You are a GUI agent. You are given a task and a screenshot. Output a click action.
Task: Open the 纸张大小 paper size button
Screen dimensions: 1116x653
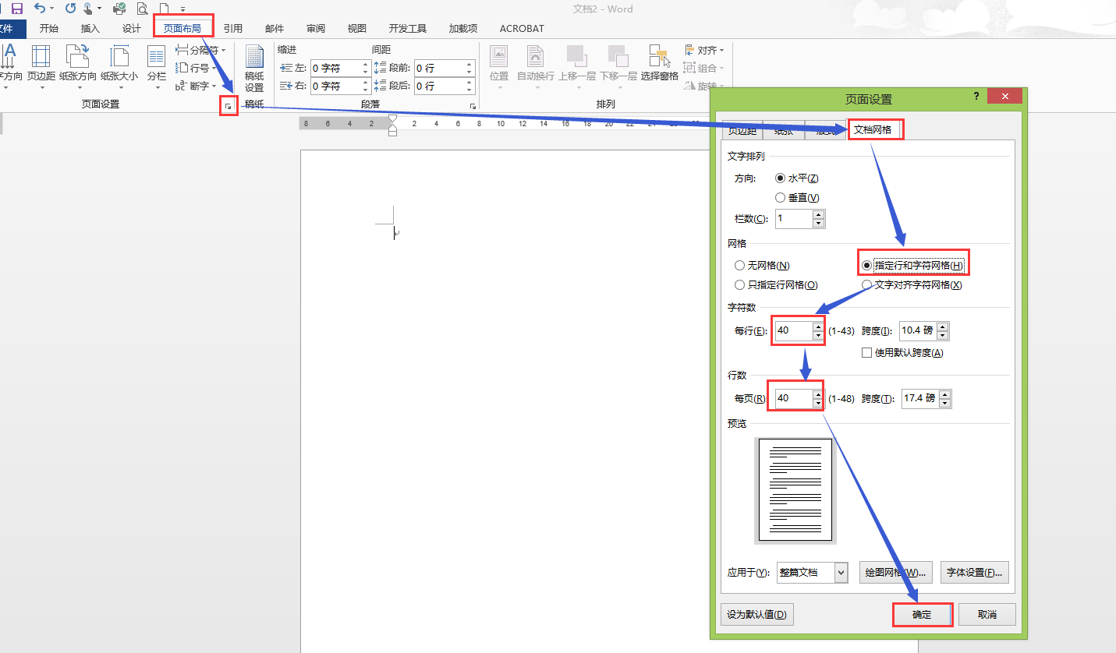[x=119, y=65]
